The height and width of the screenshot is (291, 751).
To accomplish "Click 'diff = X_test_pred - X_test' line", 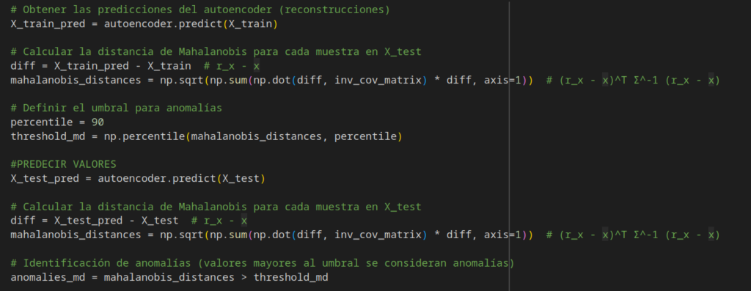I will (95, 221).
